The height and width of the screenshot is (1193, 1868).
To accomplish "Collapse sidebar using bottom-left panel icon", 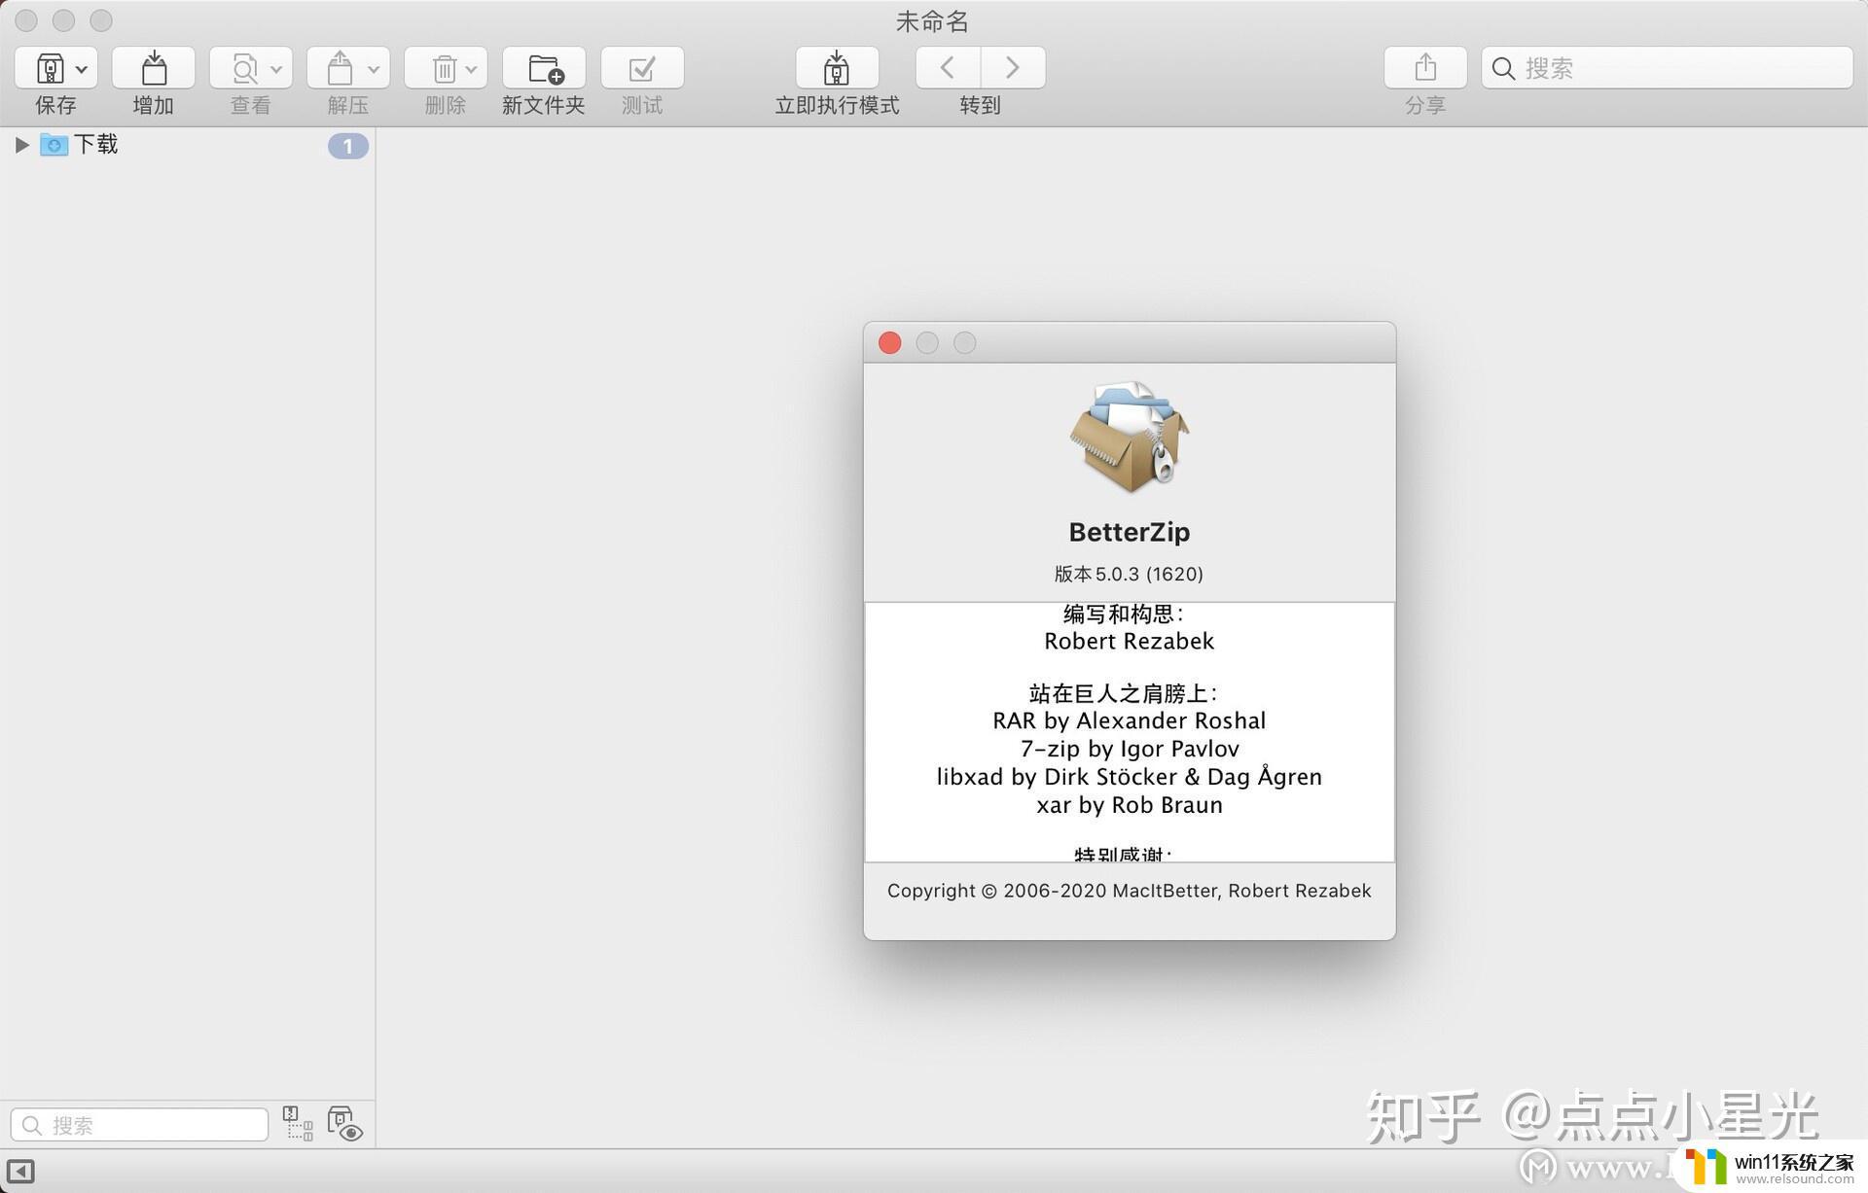I will click(x=20, y=1172).
